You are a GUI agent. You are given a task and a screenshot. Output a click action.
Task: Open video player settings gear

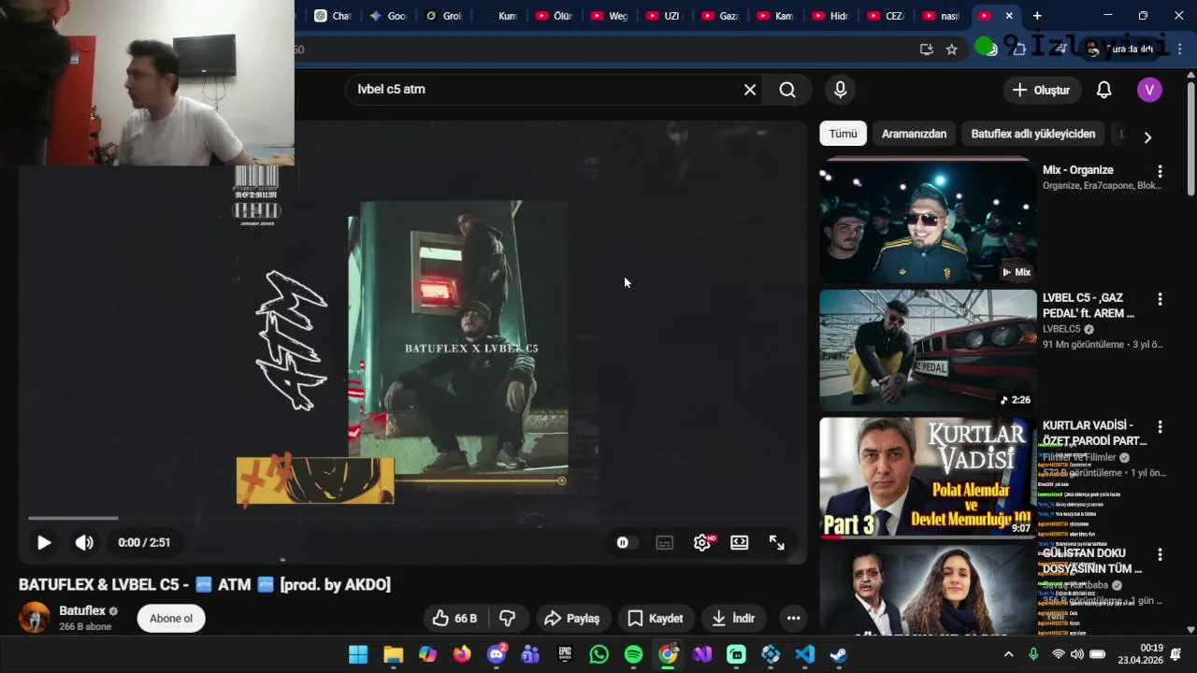[x=702, y=542]
